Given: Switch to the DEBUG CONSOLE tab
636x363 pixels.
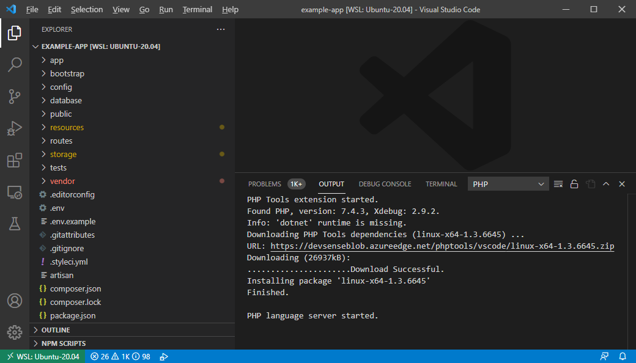Looking at the screenshot, I should (x=385, y=184).
